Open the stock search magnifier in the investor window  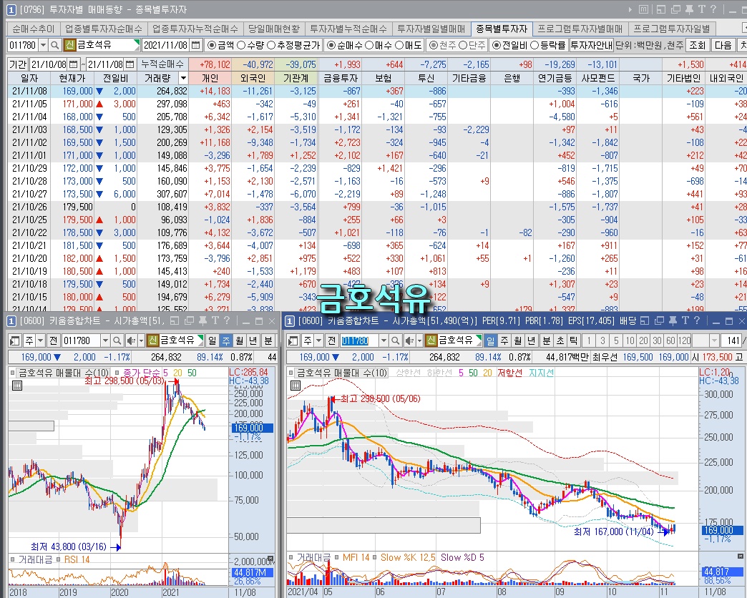pyautogui.click(x=55, y=45)
